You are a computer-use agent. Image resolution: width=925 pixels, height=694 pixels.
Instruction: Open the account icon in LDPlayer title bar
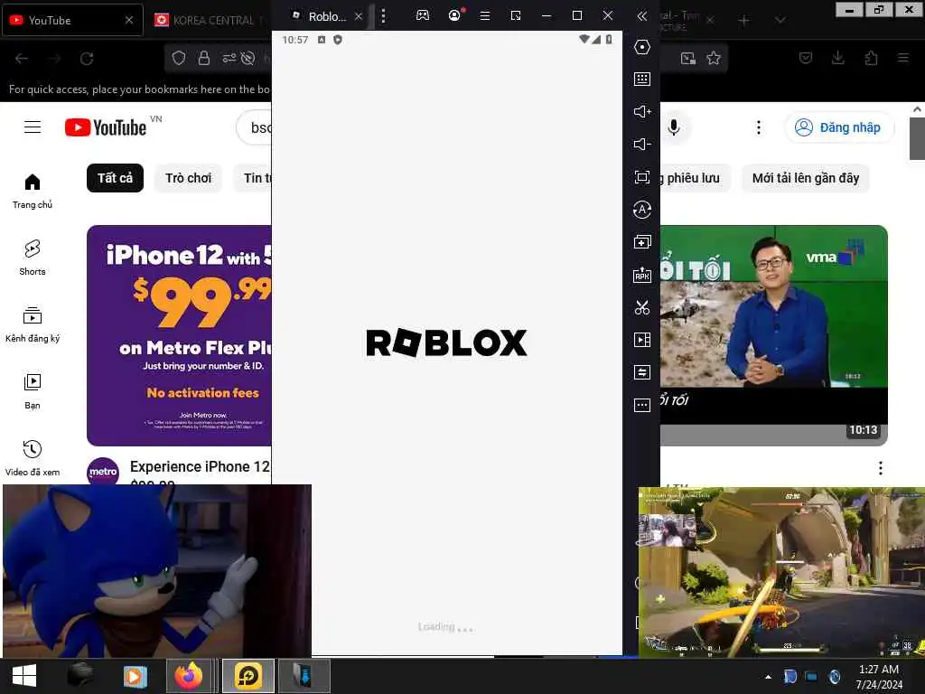click(x=455, y=15)
